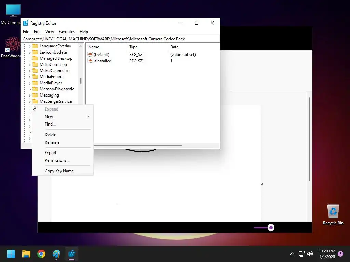Open the Recycle Bin desktop icon
This screenshot has width=350, height=262.
click(x=333, y=214)
